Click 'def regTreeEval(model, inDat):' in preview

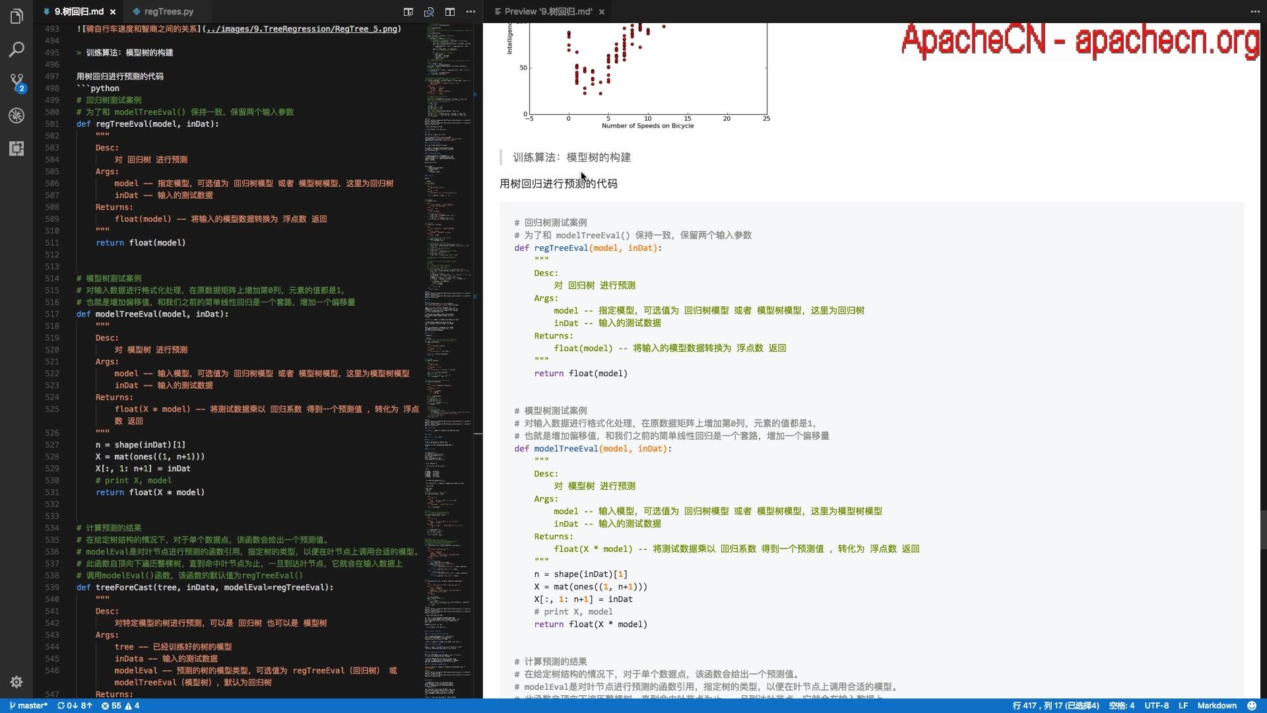point(588,248)
